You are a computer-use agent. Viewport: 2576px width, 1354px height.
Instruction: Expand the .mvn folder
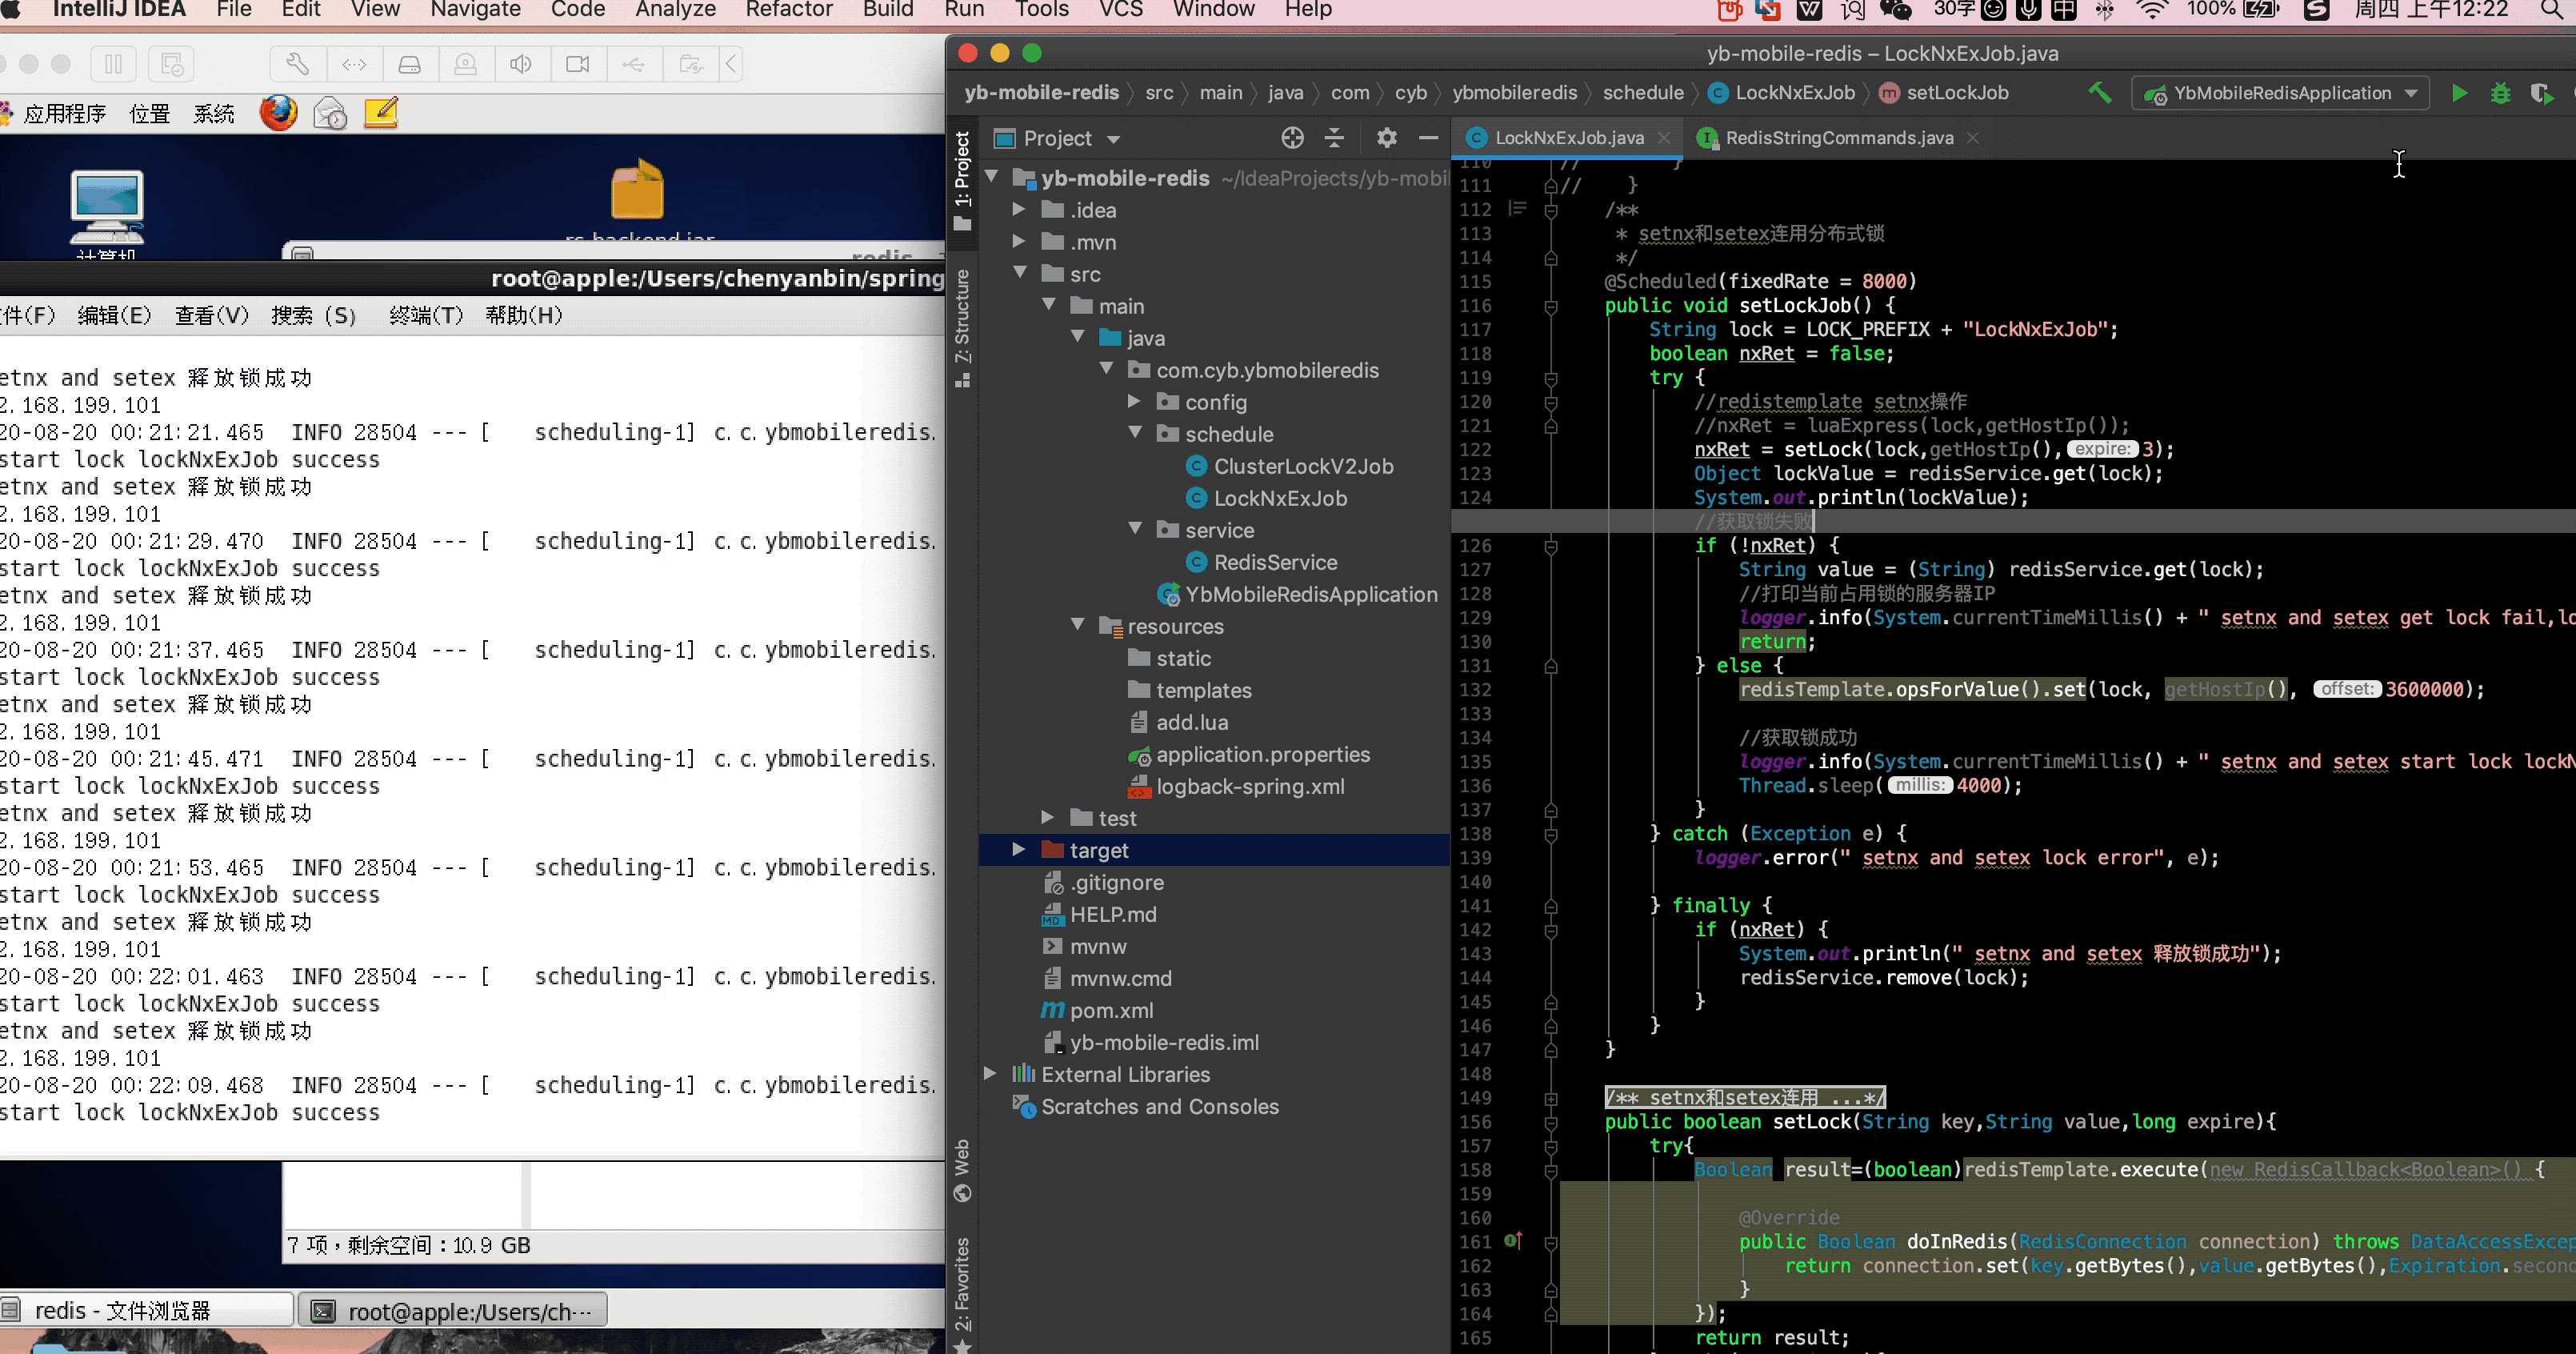tap(1019, 242)
